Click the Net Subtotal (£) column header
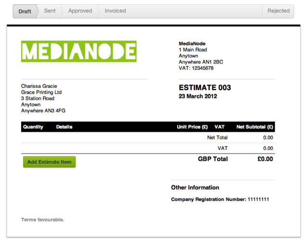The image size is (308, 242). coord(255,127)
